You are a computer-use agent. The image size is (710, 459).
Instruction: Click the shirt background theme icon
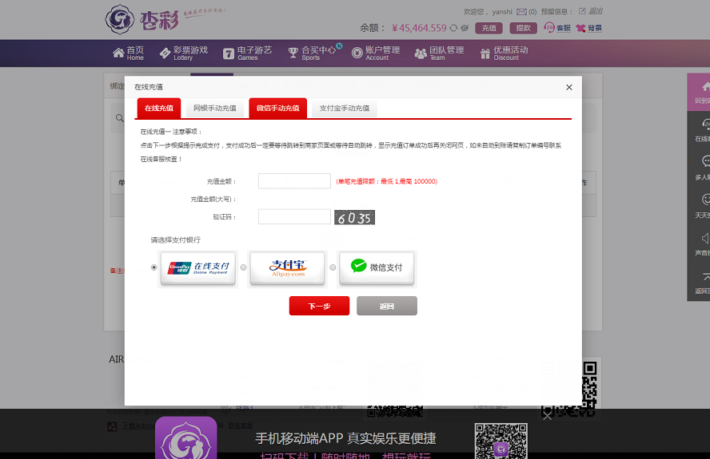coord(580,28)
